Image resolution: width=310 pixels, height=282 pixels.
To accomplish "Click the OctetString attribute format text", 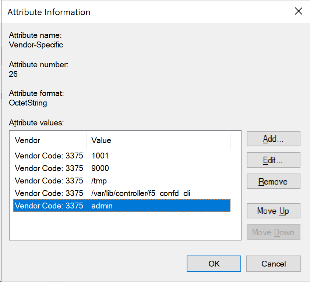I will [x=28, y=103].
